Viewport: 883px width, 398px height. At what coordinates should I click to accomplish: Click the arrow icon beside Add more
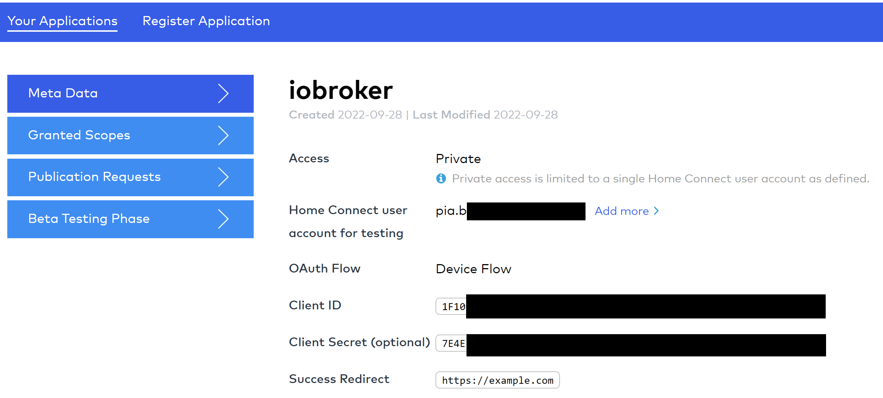[x=656, y=211]
